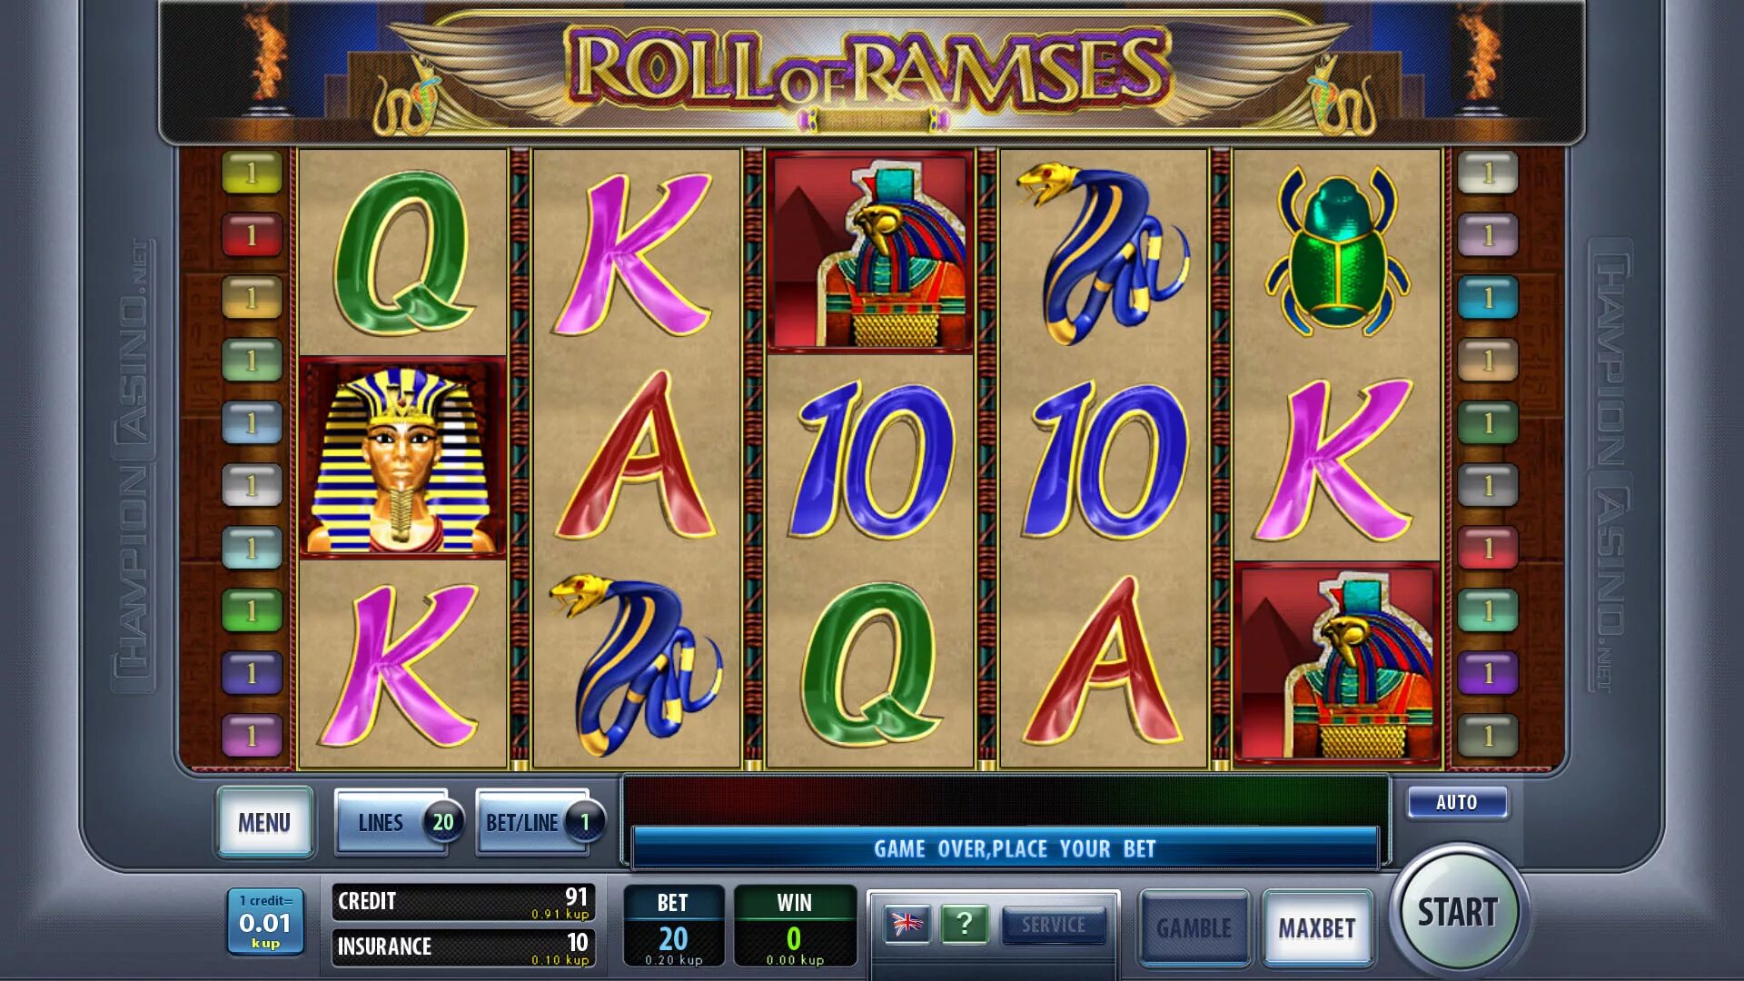Viewport: 1744px width, 981px height.
Task: Toggle the red payline indicator on left side
Action: click(x=253, y=235)
